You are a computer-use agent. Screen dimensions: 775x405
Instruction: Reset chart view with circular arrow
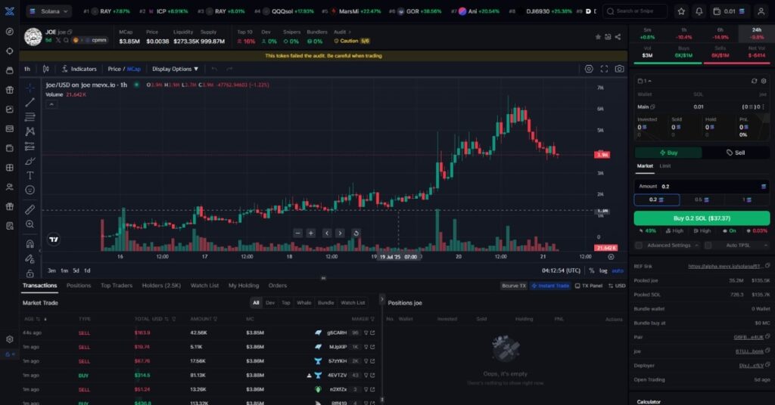click(x=356, y=233)
